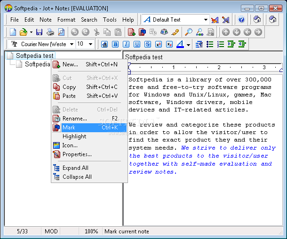Click the font dialog icon beside Bold
Screen dimensions: 287x239
tap(104, 44)
